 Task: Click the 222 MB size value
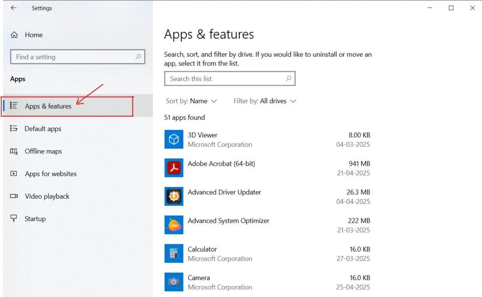tap(359, 221)
